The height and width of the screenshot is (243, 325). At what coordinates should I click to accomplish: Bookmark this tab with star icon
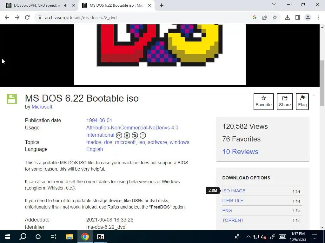(x=275, y=18)
